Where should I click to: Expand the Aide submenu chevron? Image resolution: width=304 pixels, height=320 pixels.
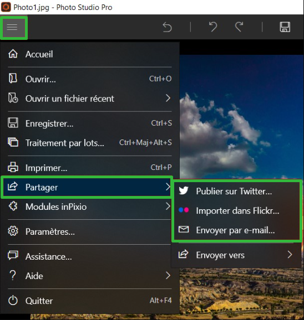[x=168, y=276]
